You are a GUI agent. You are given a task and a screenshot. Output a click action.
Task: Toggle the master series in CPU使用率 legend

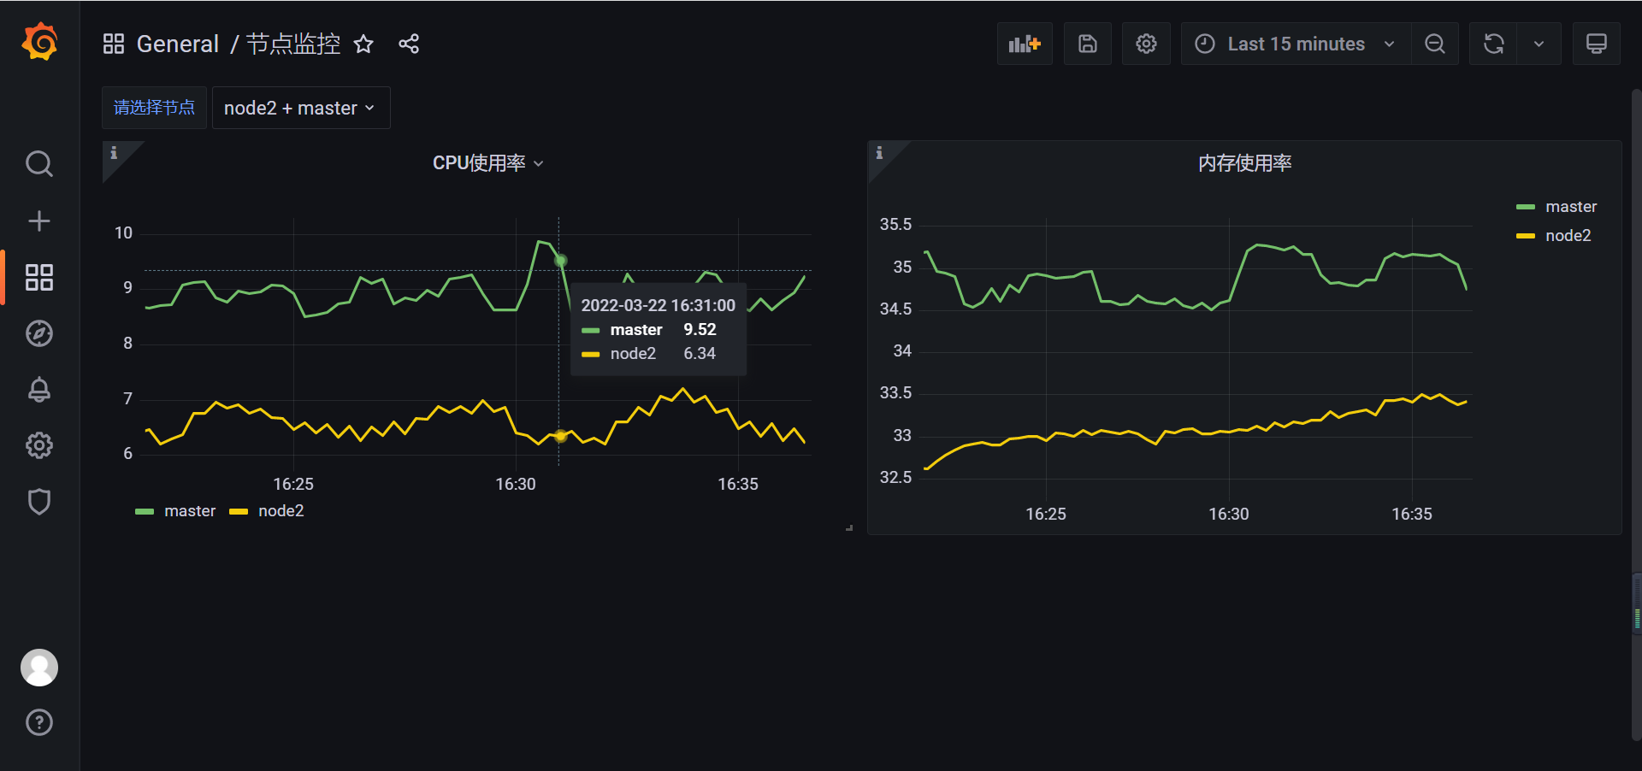click(x=190, y=510)
